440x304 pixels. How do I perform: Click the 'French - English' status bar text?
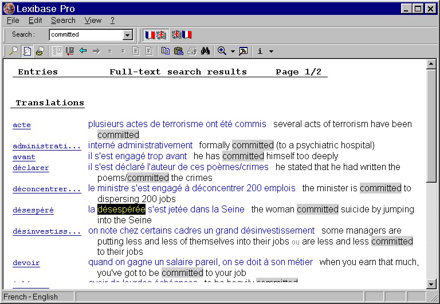point(30,297)
